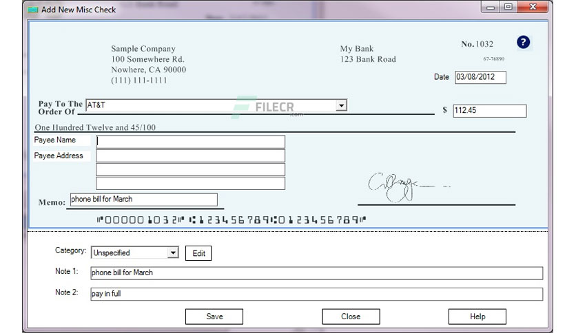Click the Close button at bottom
Viewport: 576px width, 333px height.
coord(351,316)
